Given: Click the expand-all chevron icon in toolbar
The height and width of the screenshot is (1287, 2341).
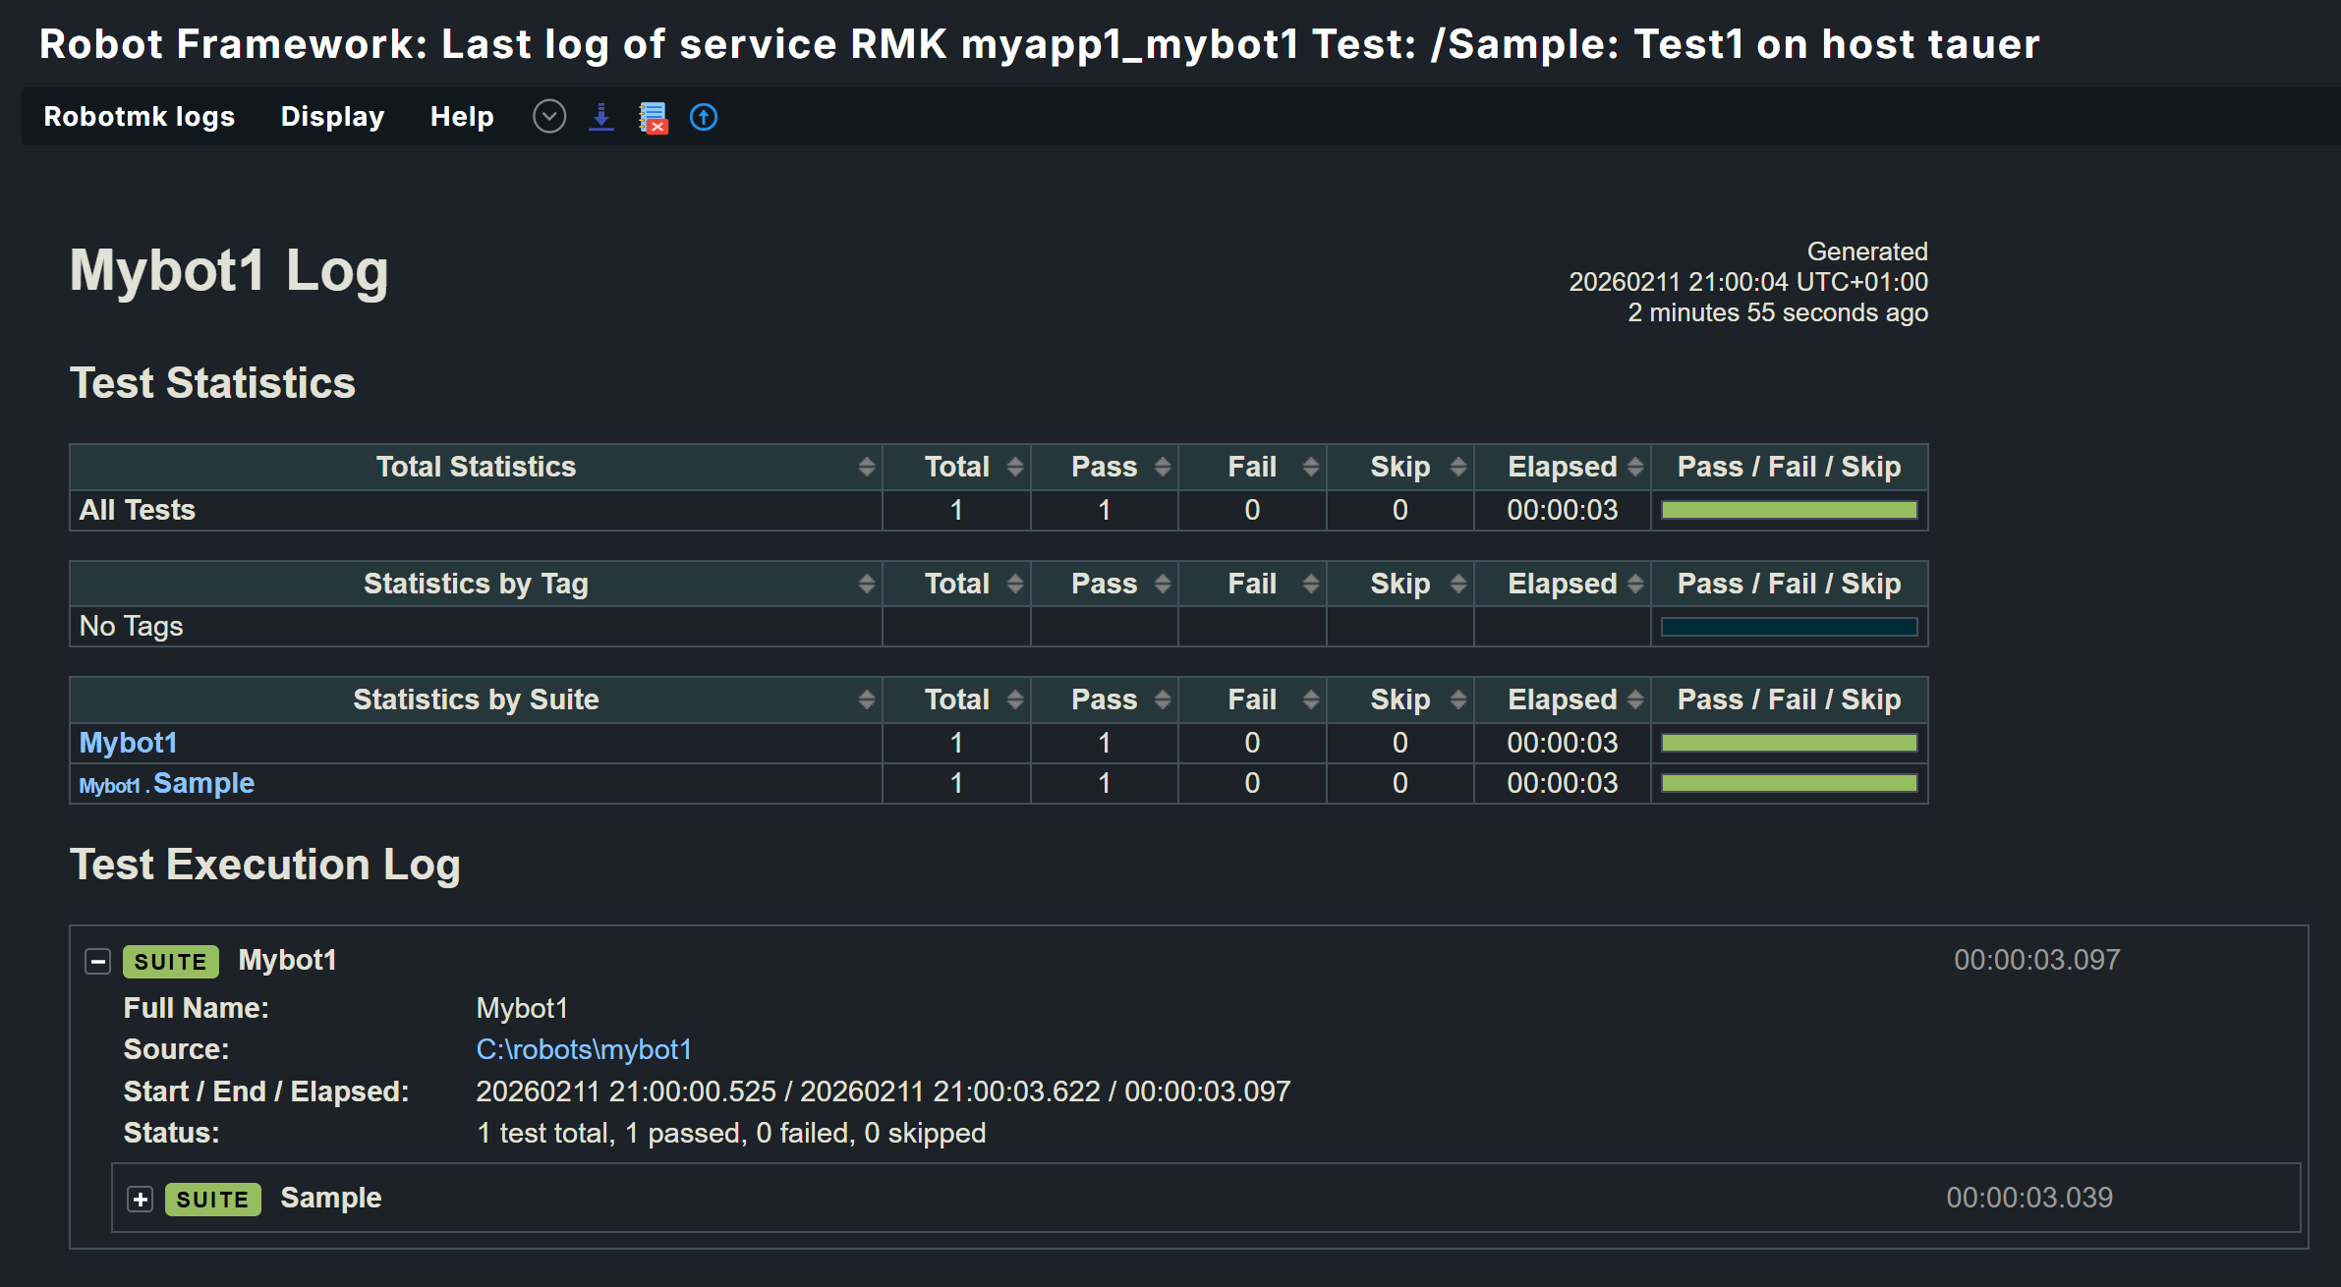Looking at the screenshot, I should [x=549, y=117].
